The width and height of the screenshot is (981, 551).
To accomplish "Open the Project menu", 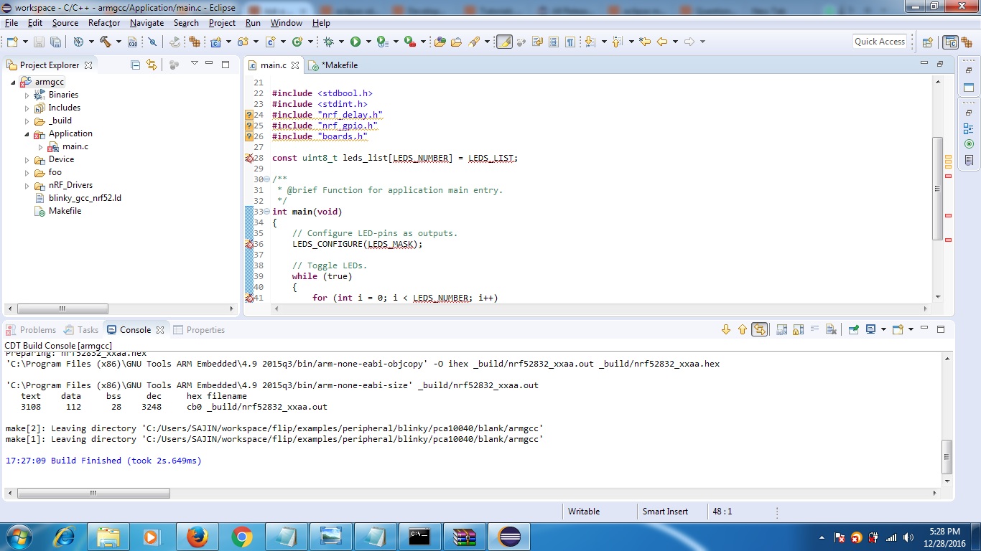I will 222,23.
